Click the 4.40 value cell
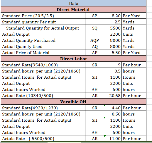 (113, 108)
